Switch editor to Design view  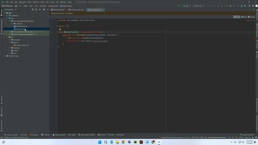[251, 17]
